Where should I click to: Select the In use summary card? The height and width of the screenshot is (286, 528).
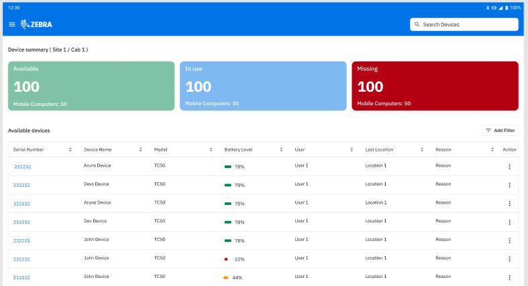(x=263, y=86)
